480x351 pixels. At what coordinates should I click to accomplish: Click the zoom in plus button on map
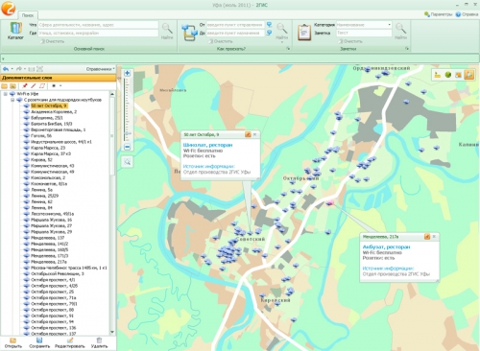click(127, 73)
